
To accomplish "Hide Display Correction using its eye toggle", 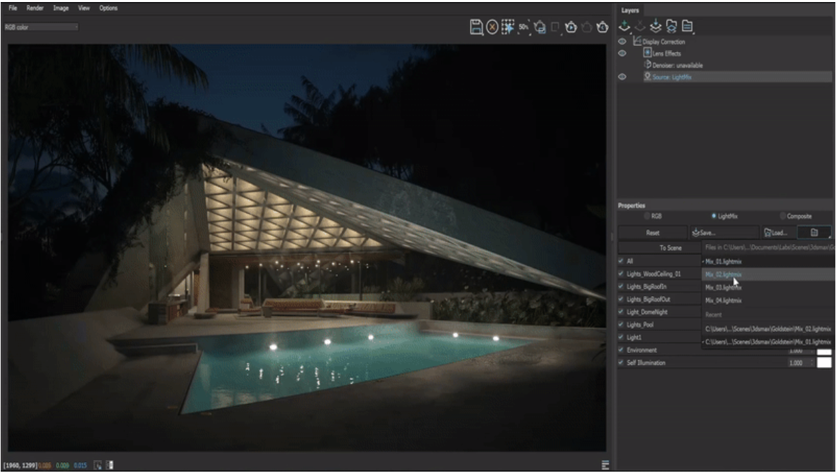I will pyautogui.click(x=622, y=42).
